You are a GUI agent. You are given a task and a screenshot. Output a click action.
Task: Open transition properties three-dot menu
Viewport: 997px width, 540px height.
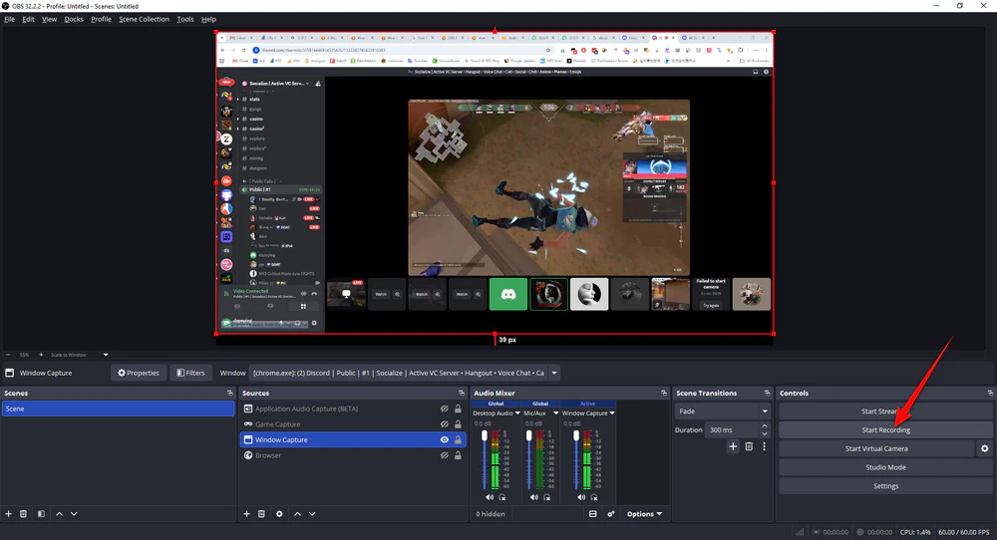(x=764, y=446)
